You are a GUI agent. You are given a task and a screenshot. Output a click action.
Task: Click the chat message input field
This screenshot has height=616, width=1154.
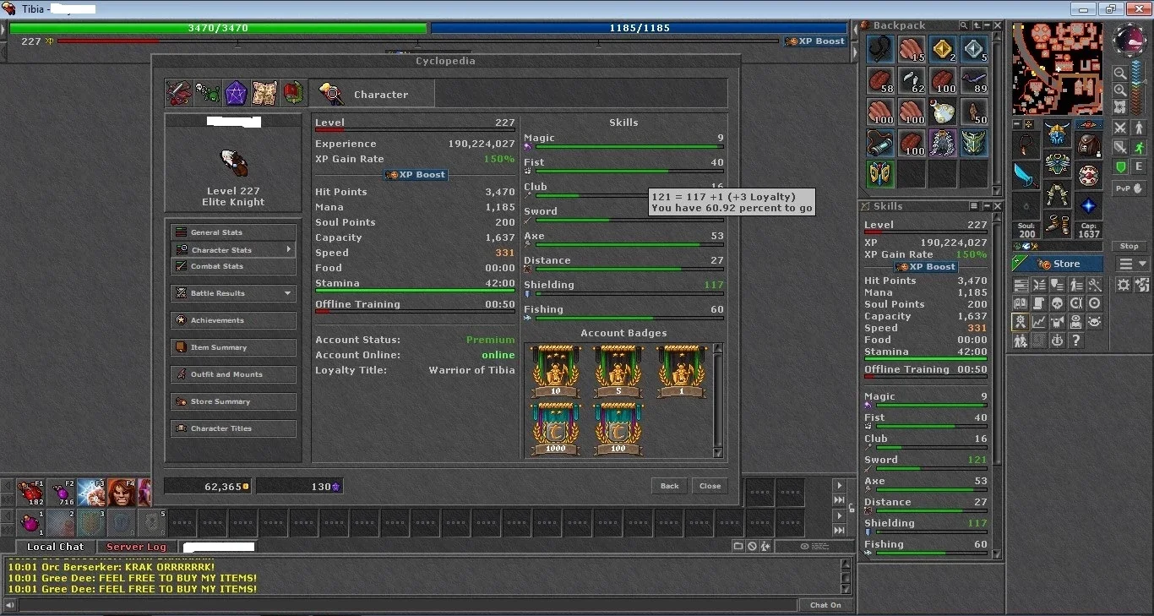(x=408, y=605)
